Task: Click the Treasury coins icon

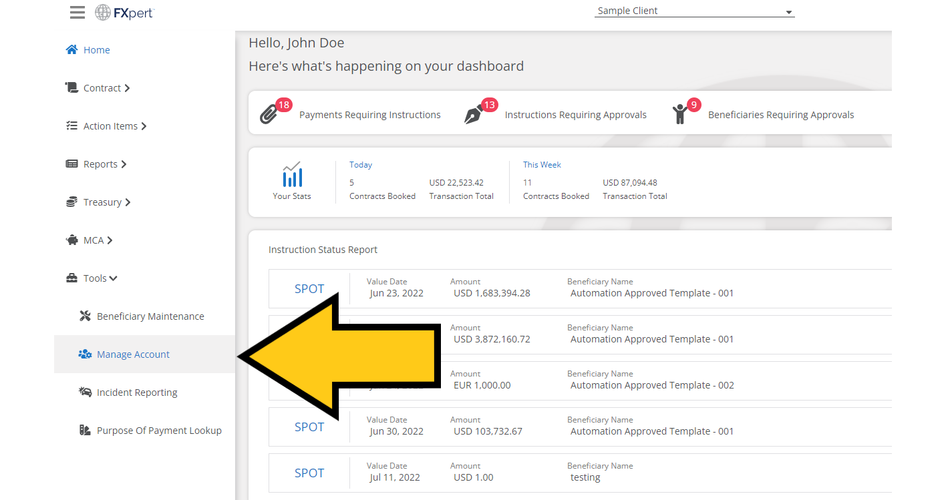Action: point(71,202)
